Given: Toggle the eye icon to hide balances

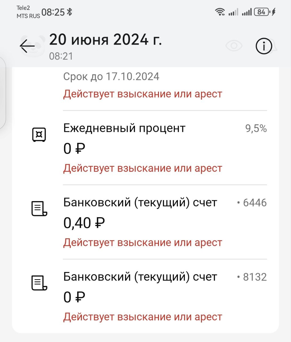Looking at the screenshot, I should tap(234, 46).
